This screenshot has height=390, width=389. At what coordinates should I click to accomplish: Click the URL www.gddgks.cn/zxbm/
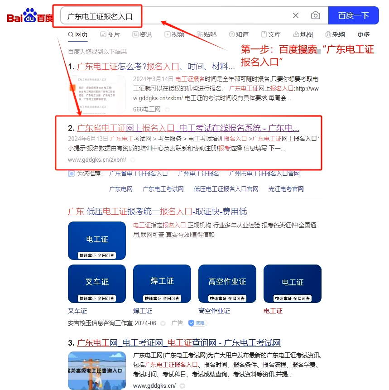97,160
